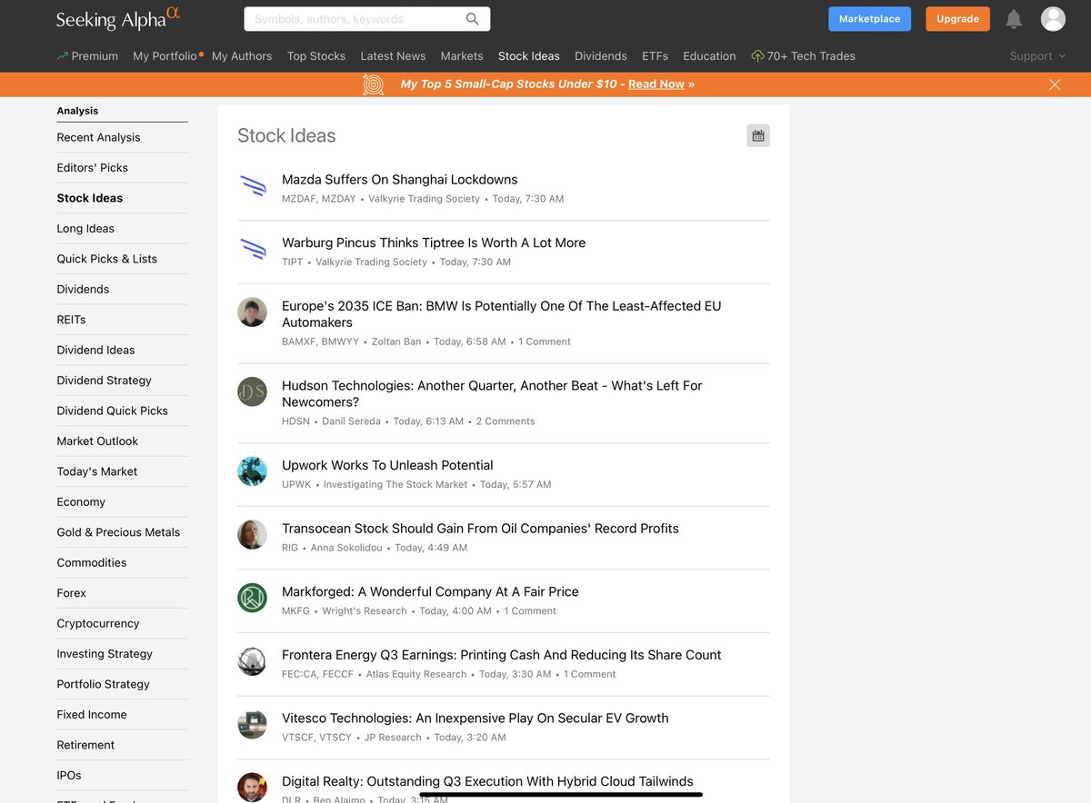Screen dimensions: 1091x803
Task: Click Upwork article author avatar
Action: point(253,471)
